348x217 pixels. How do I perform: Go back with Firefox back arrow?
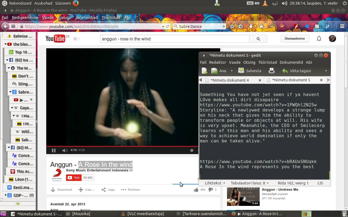click(5, 26)
